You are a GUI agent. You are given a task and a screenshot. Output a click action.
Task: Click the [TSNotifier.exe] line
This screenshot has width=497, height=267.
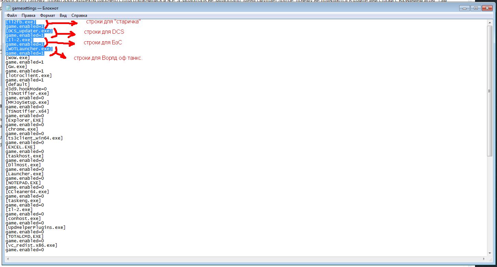click(27, 93)
